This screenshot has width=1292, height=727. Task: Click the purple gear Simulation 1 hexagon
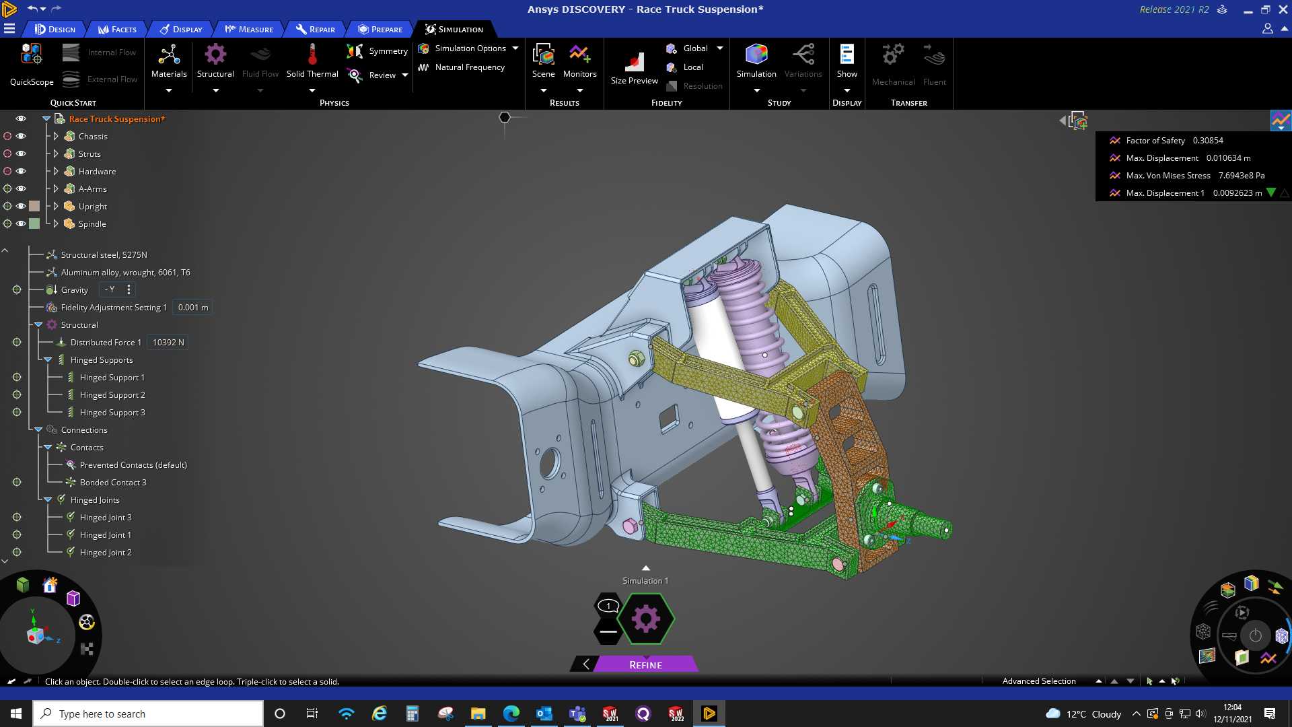click(646, 619)
